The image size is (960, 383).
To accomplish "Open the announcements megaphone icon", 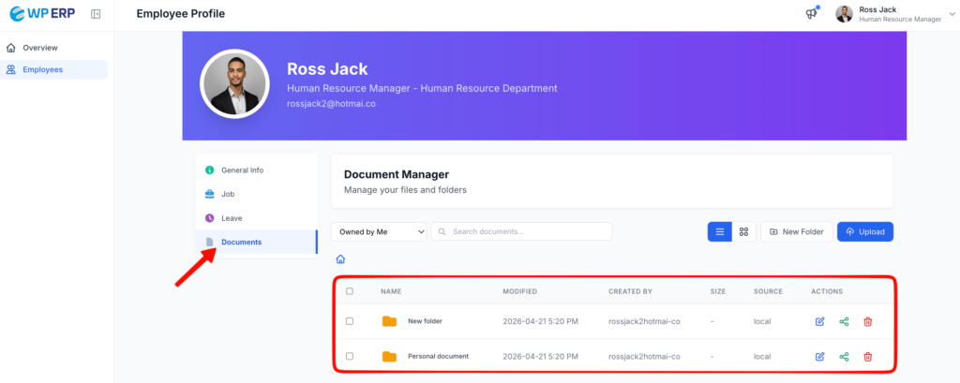I will point(811,14).
